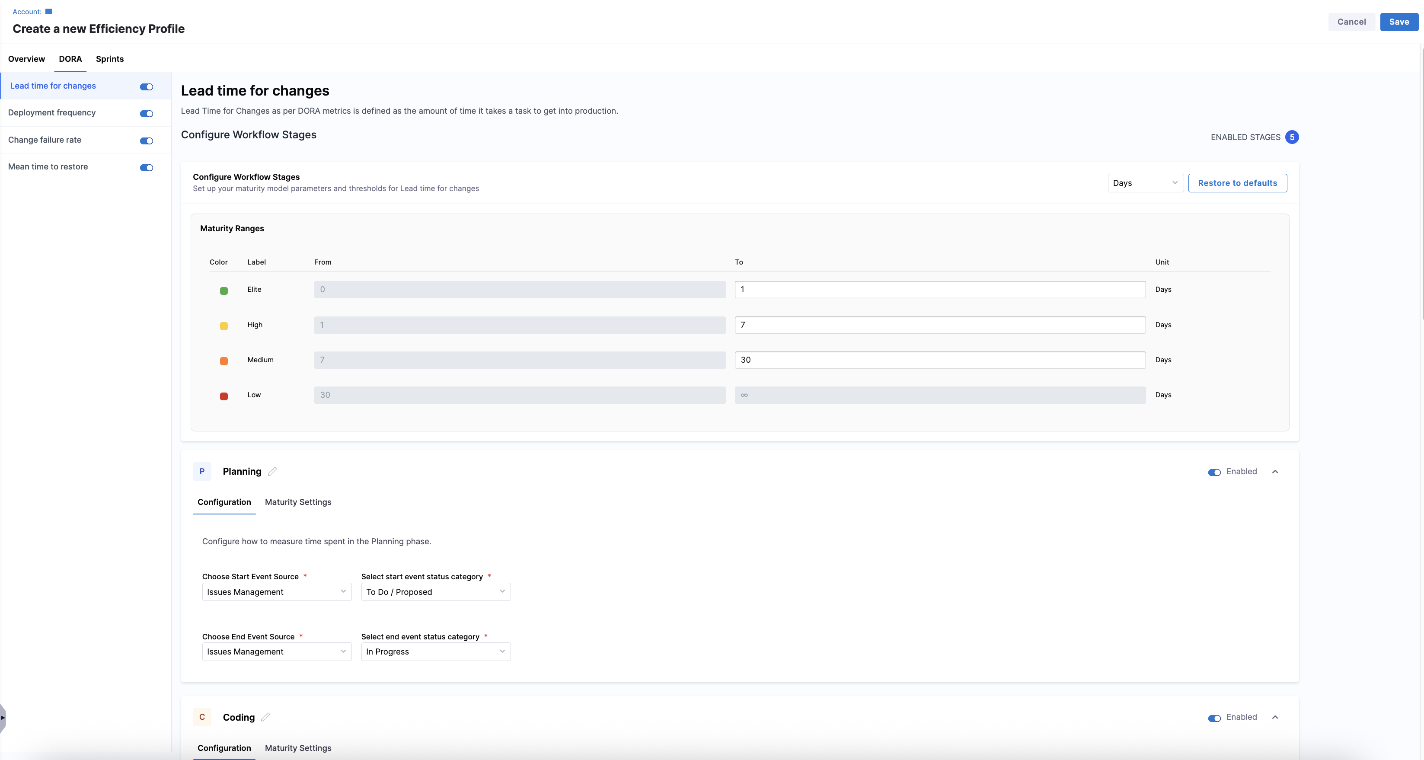This screenshot has width=1424, height=760.
Task: Click the P stage badge icon
Action: [202, 472]
